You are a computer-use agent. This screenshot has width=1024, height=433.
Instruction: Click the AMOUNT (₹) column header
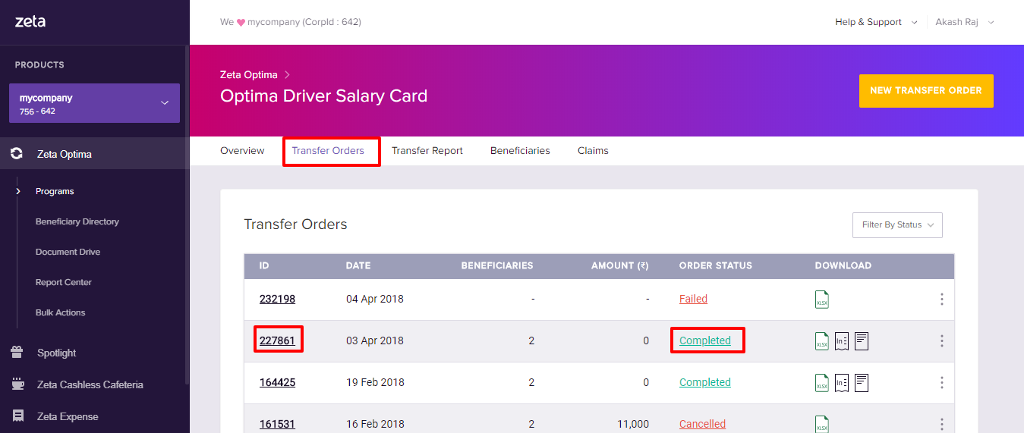click(x=620, y=266)
